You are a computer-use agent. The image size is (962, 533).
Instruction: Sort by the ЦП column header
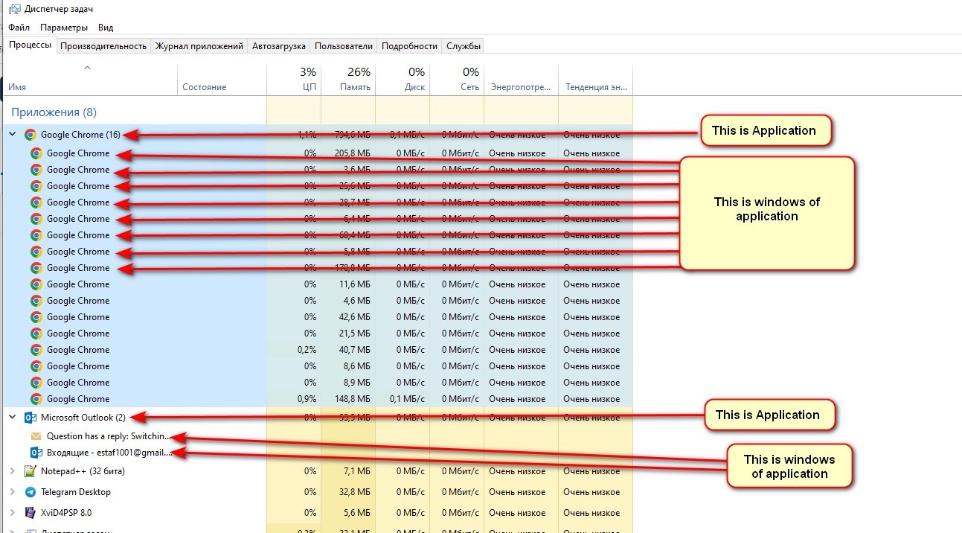294,80
